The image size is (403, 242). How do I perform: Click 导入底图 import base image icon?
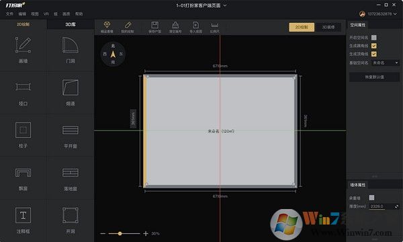pyautogui.click(x=196, y=25)
